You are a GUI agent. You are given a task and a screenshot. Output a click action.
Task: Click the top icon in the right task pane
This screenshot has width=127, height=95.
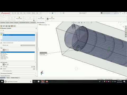[126, 26]
